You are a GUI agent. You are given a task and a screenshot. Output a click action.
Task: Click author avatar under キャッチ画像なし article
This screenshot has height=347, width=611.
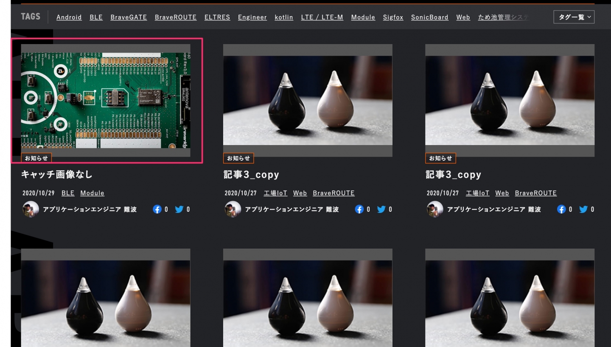pyautogui.click(x=31, y=209)
